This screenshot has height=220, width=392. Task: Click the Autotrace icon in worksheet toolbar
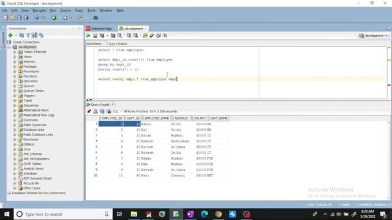coord(113,35)
